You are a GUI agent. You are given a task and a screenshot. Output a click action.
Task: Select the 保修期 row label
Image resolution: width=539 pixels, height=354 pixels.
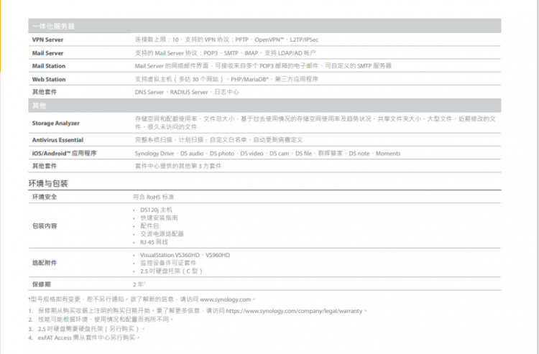42,284
